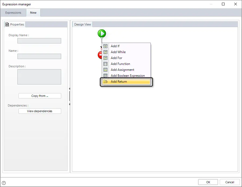This screenshot has height=187, width=242.
Task: Click the View dependencies button
Action: 40,111
